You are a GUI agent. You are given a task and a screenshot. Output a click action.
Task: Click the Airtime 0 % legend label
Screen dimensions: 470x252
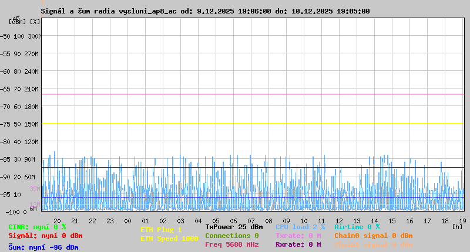(x=357, y=227)
